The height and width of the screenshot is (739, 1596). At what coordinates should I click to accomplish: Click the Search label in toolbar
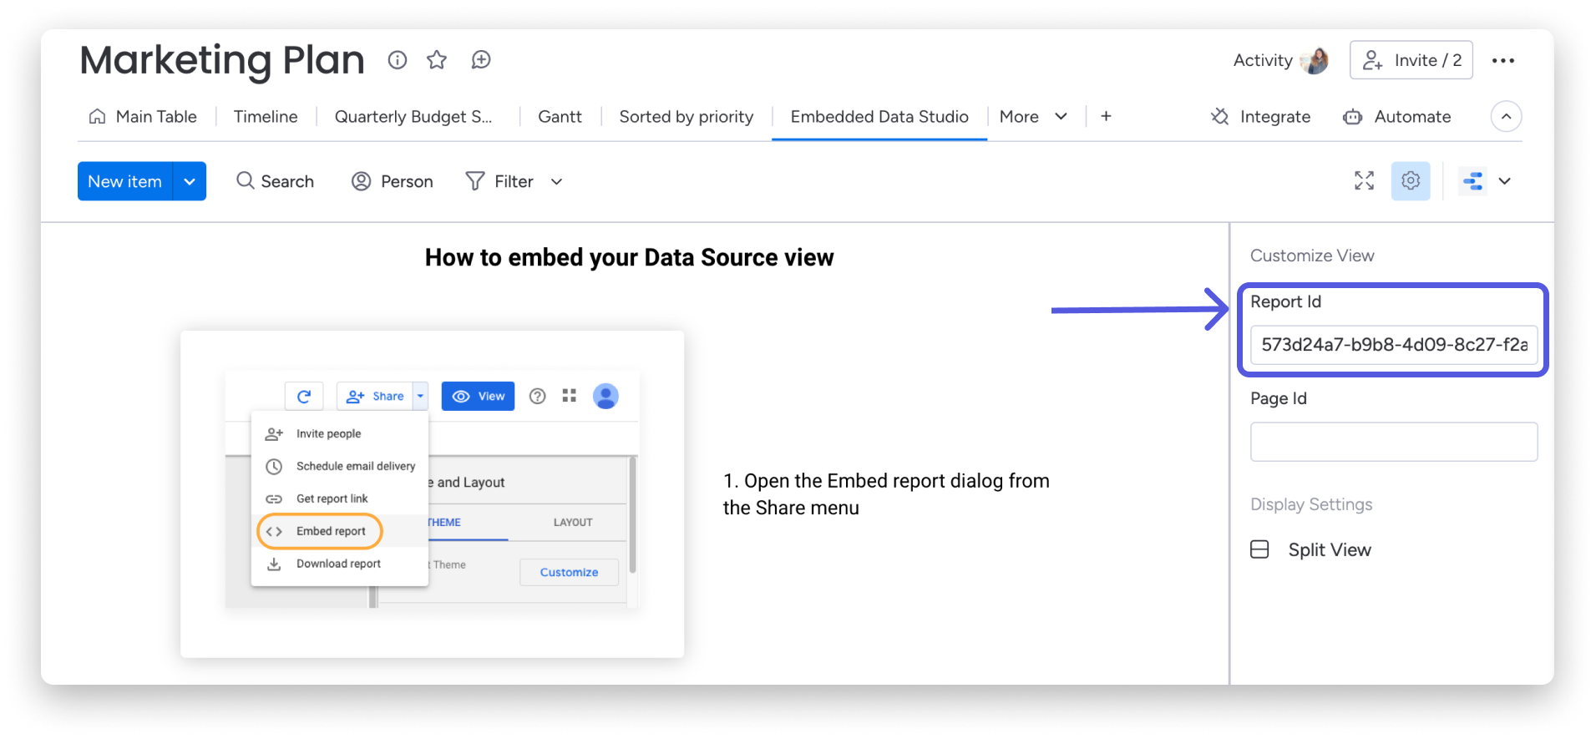point(287,181)
